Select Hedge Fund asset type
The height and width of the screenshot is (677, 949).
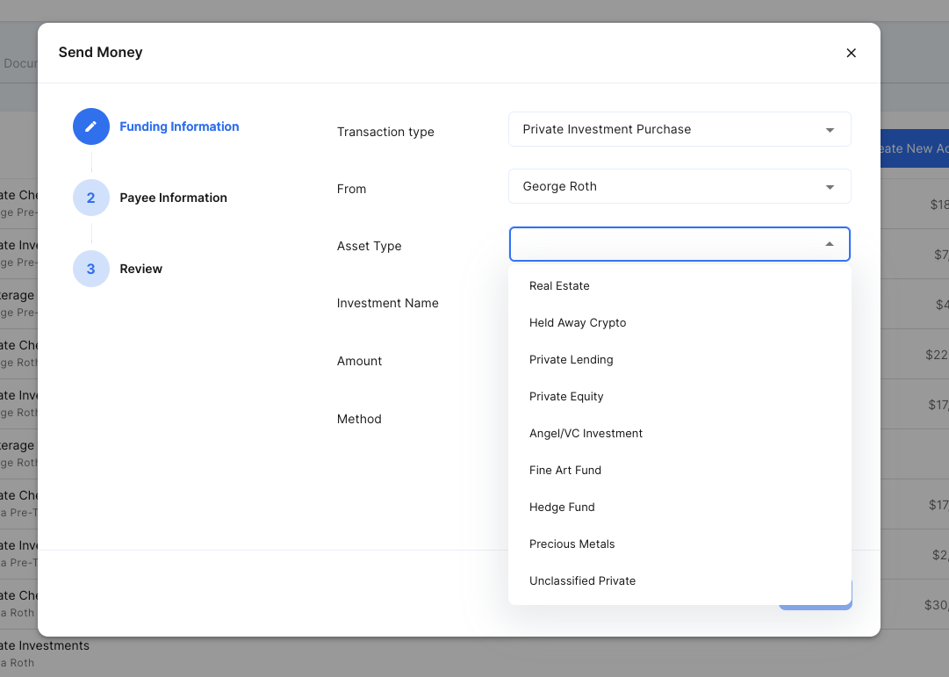click(x=562, y=508)
